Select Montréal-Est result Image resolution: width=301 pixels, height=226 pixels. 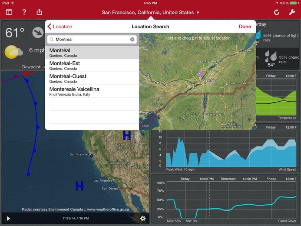tap(92, 65)
